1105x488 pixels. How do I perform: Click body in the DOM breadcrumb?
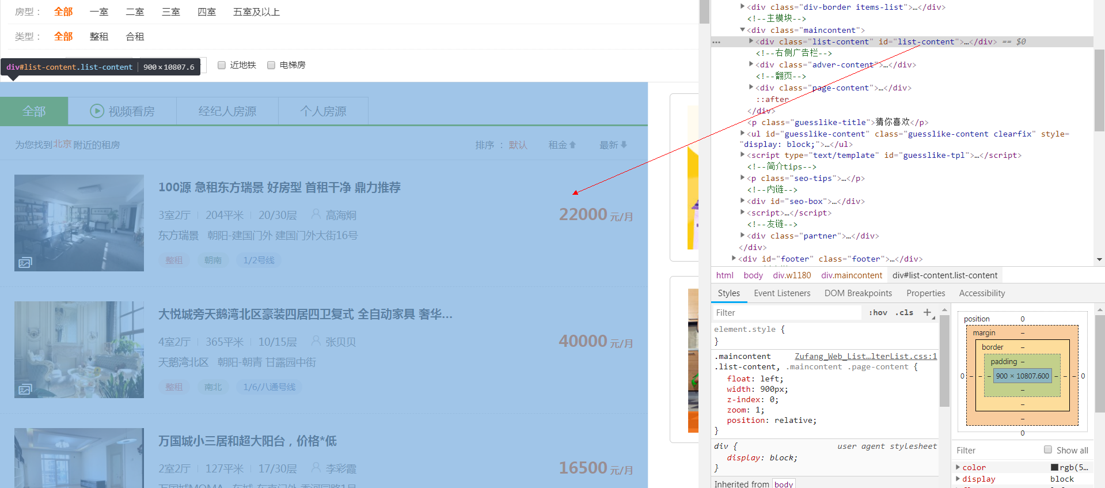753,275
